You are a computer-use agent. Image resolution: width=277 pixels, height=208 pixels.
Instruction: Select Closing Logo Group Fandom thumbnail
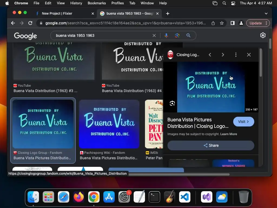[43, 124]
